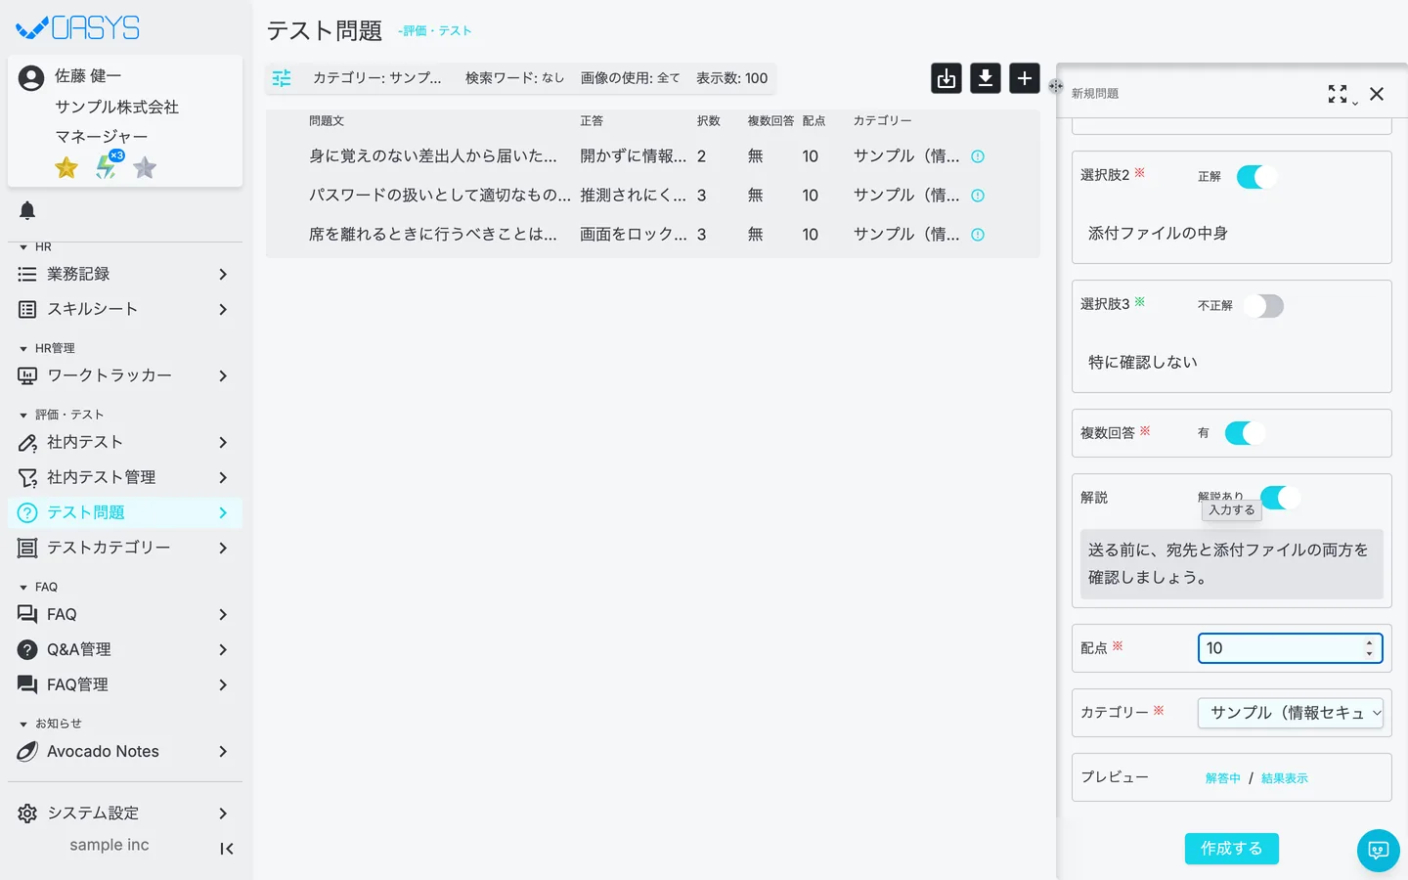Open info icon for パスワードの扱い row

(978, 196)
